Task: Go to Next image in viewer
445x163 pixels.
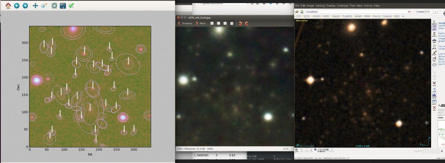Action: coord(200,23)
